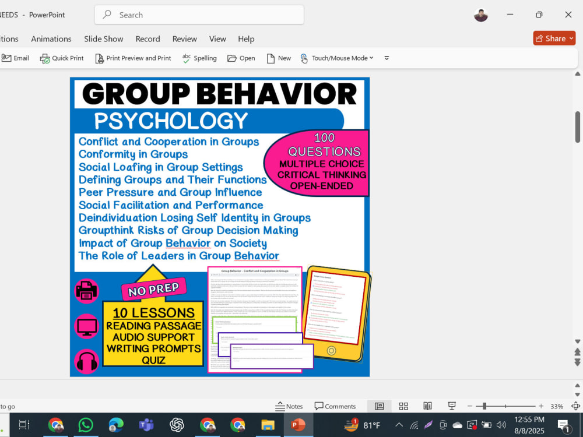Fit slide to current window

point(575,406)
